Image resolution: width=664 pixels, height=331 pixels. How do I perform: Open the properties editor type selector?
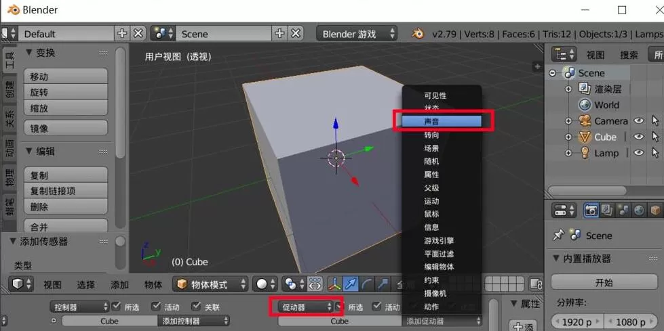(566, 210)
